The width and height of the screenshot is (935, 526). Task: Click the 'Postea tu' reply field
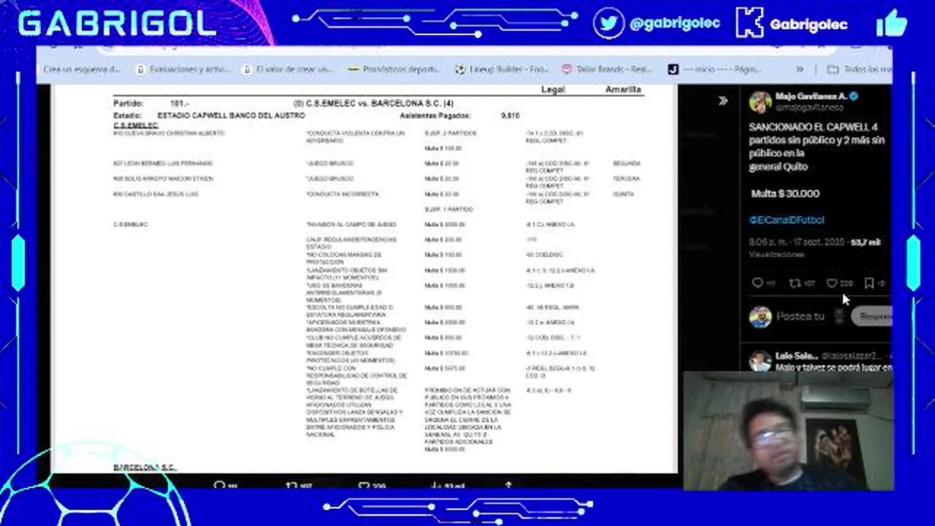(801, 316)
